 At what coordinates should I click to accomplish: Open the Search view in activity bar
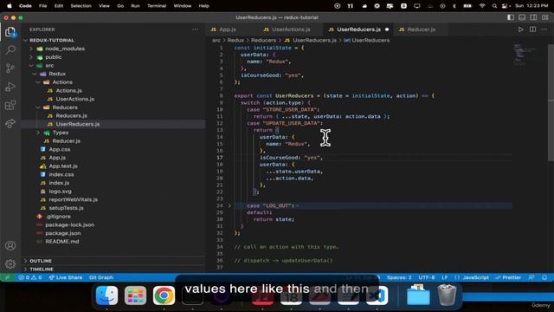click(10, 50)
